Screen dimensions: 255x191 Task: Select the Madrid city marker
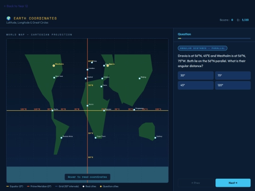[85, 78]
